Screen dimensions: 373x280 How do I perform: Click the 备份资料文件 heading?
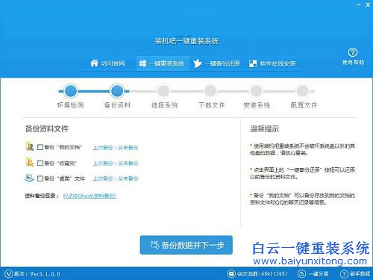[46, 129]
